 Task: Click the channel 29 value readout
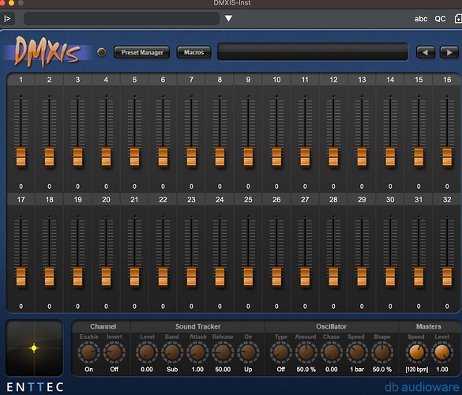(x=362, y=307)
